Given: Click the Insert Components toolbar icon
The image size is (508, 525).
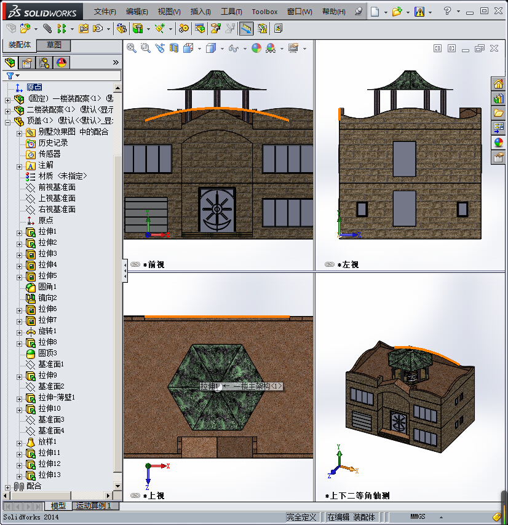Looking at the screenshot, I should point(25,28).
